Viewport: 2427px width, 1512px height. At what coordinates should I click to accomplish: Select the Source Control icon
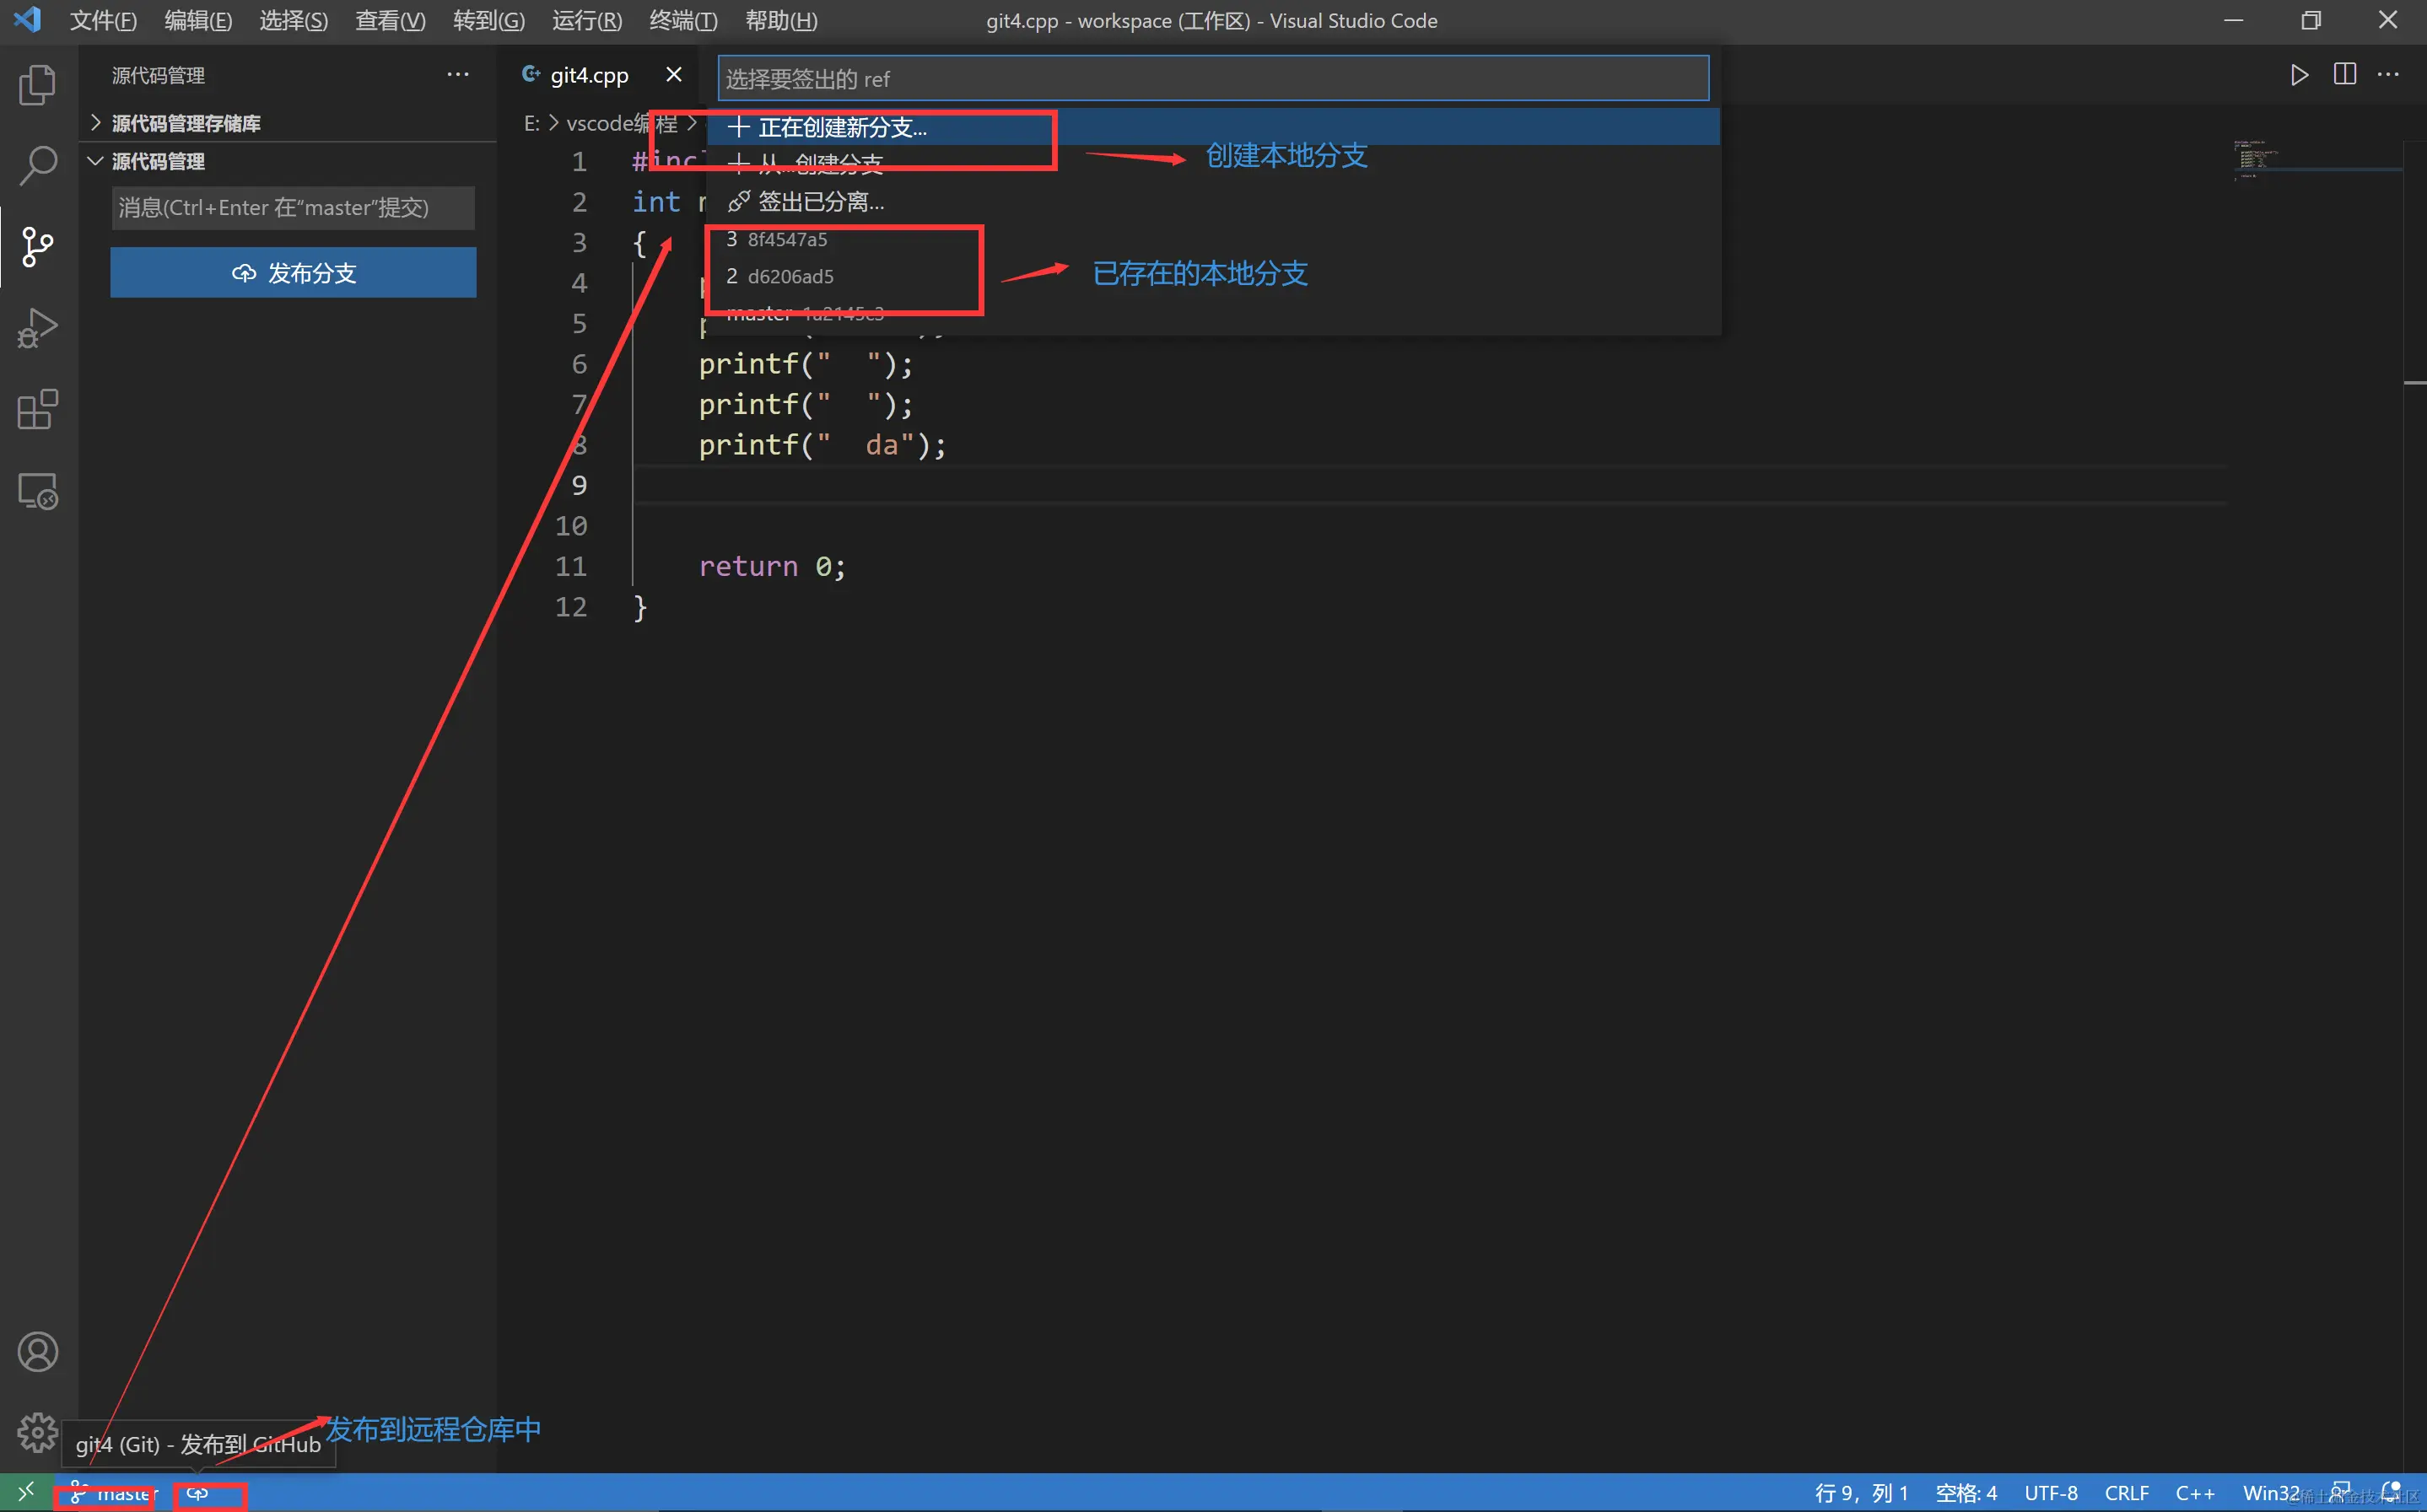pos(38,247)
